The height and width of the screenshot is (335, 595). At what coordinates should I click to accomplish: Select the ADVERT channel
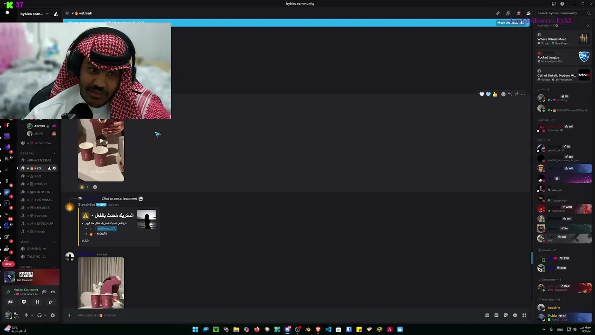tap(39, 192)
